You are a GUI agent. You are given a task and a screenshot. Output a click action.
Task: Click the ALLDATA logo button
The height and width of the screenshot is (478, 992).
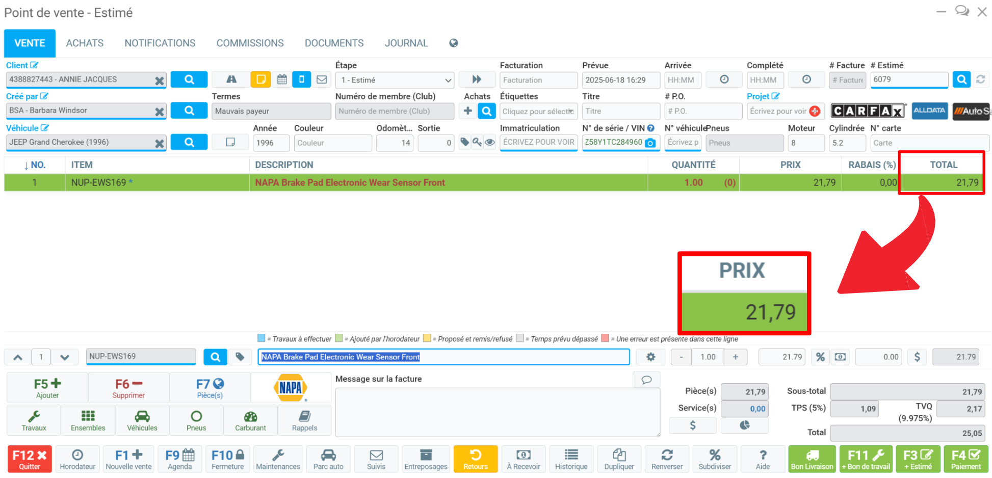929,111
